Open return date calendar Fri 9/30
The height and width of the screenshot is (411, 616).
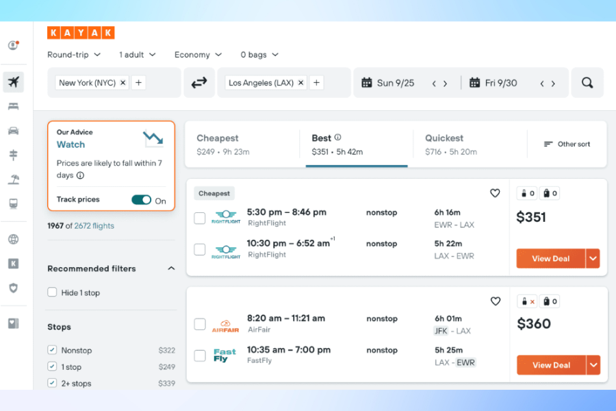(493, 83)
